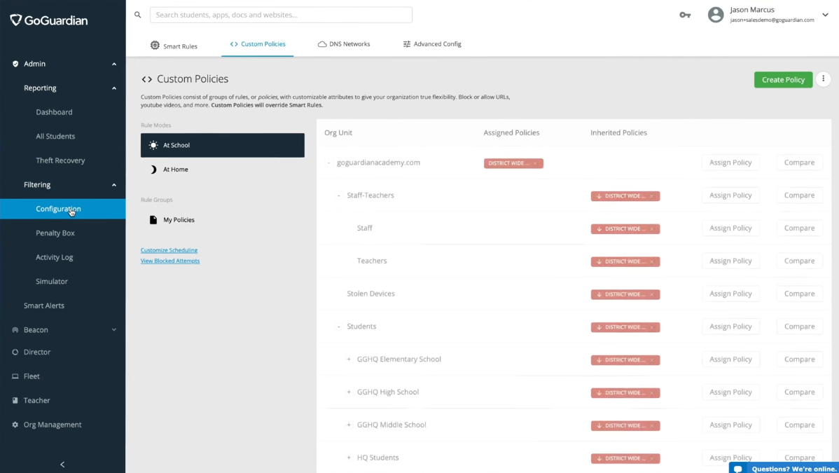Select the At School rule mode
This screenshot has width=839, height=473.
(222, 145)
